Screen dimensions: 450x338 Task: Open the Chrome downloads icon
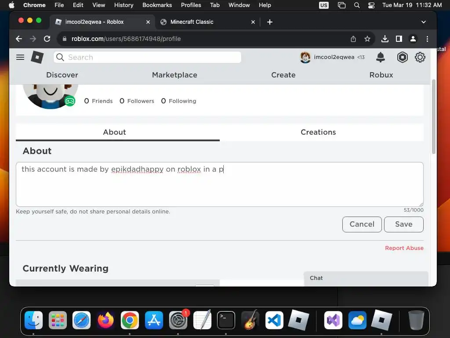(x=385, y=39)
